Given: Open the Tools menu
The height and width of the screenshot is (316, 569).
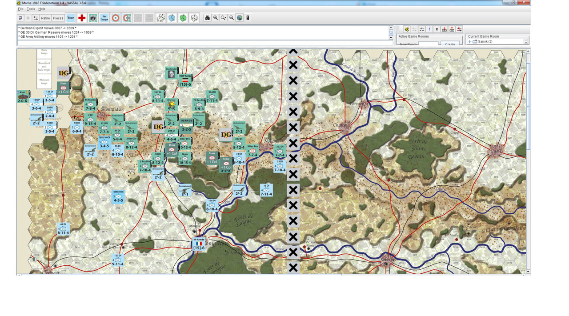Looking at the screenshot, I should click(31, 9).
